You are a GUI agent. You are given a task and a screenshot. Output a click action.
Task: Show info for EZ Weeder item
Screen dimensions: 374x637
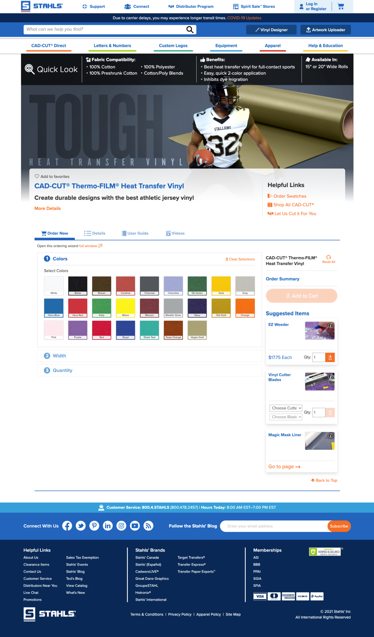(x=331, y=325)
